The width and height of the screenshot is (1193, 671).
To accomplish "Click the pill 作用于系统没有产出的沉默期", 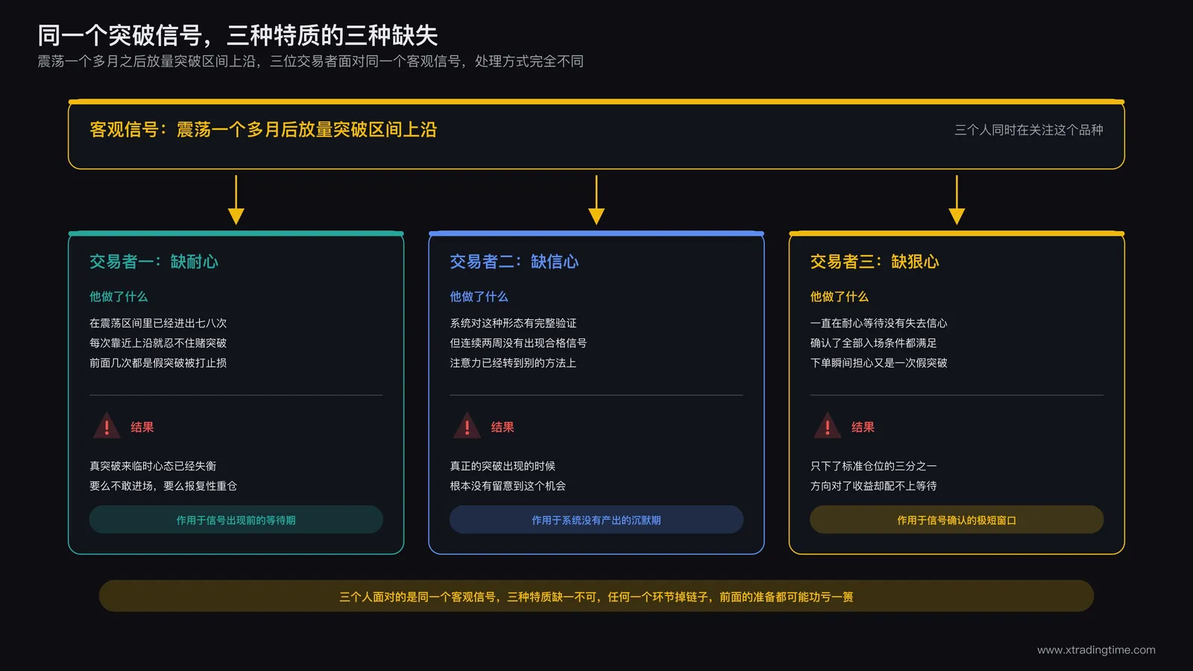I will point(596,520).
